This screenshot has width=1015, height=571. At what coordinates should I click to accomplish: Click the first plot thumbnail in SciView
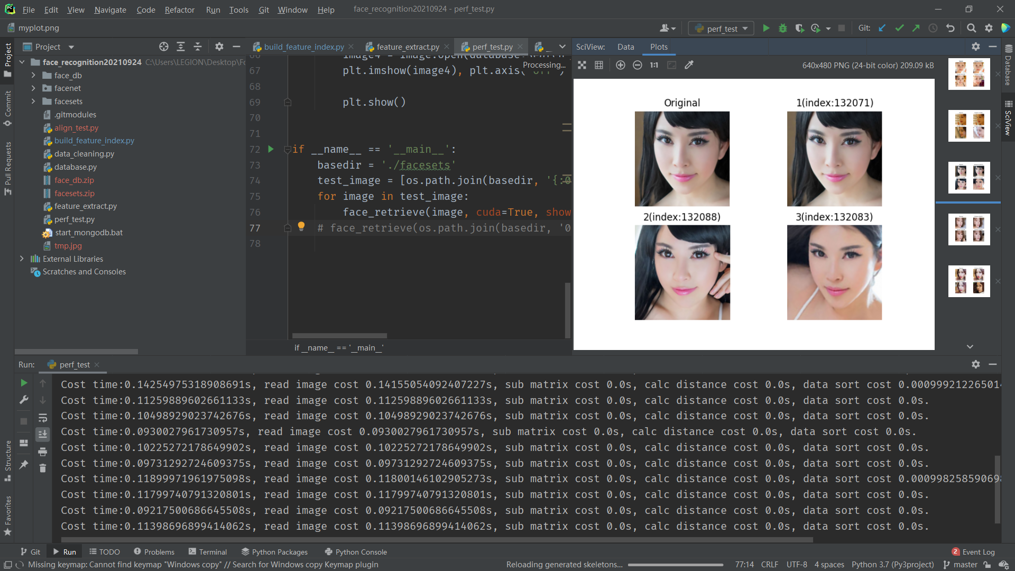tap(969, 73)
